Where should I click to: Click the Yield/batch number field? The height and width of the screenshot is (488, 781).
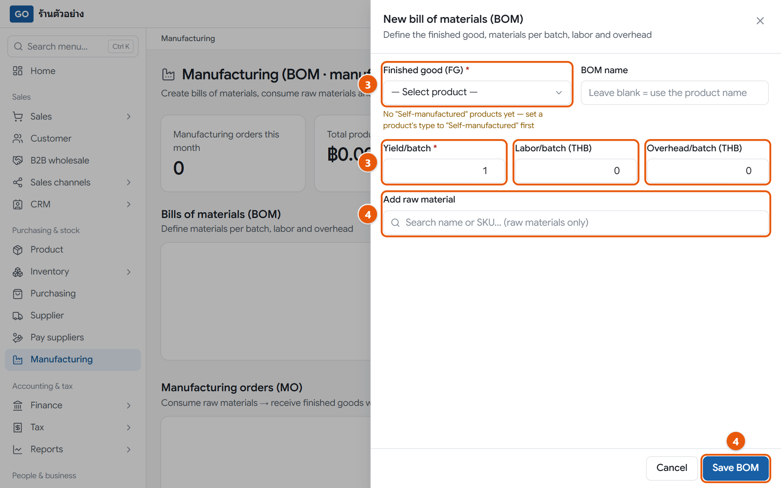pos(444,171)
